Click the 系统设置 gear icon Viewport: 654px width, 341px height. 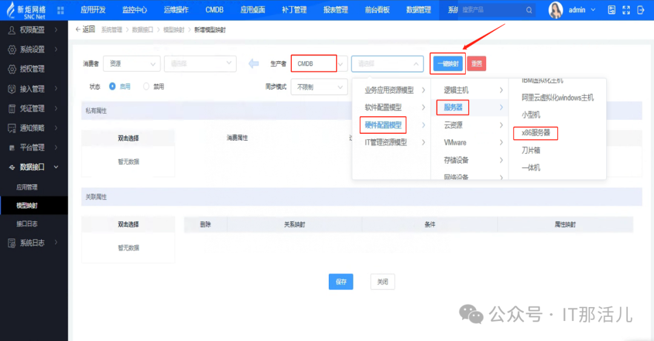[x=12, y=50]
